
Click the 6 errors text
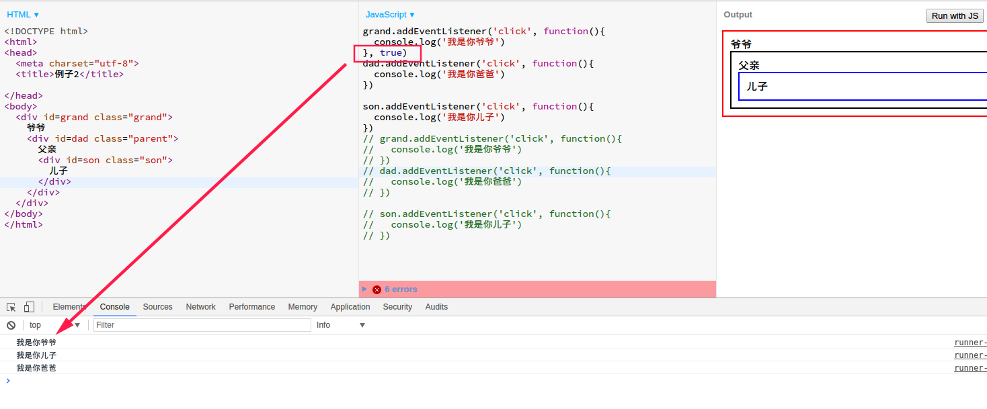pos(401,289)
